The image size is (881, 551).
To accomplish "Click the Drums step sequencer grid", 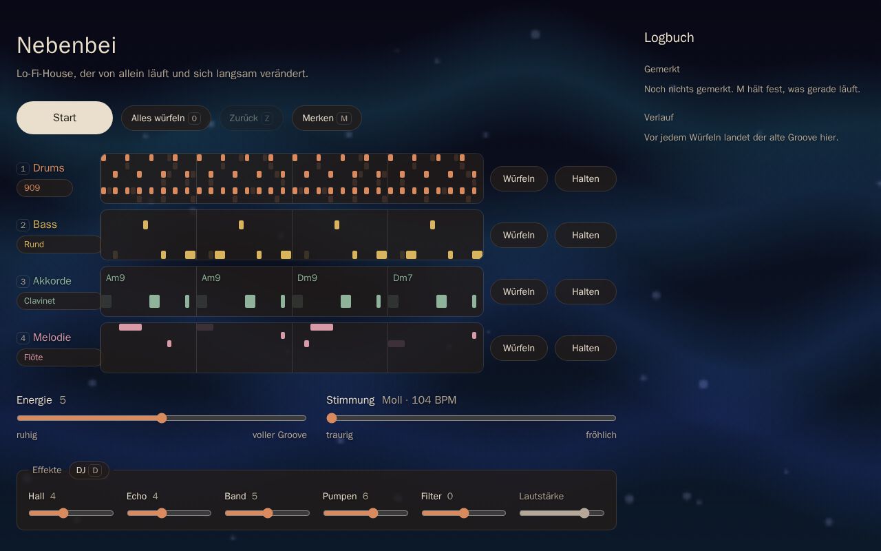I will tap(292, 178).
